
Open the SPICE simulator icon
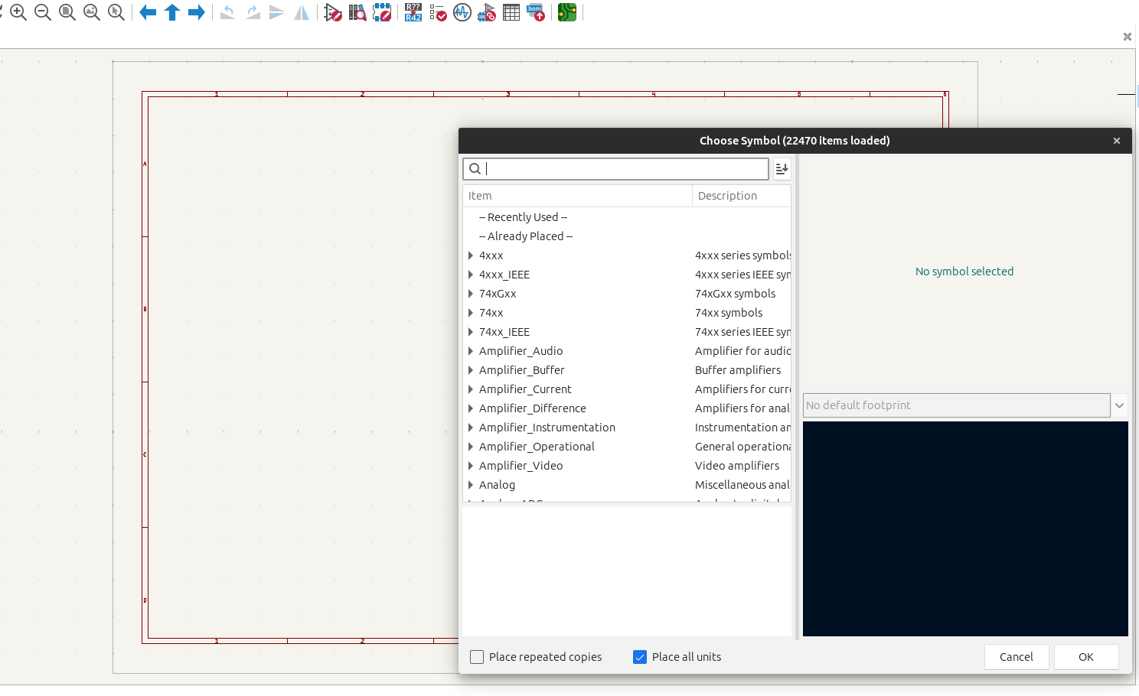click(462, 13)
